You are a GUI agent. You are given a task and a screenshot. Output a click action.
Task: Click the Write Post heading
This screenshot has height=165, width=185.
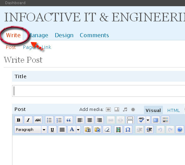click(x=23, y=60)
